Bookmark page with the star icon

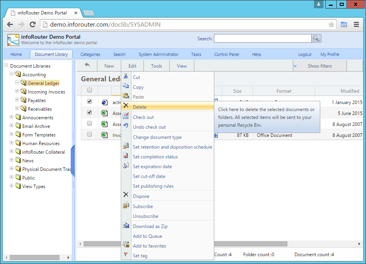pyautogui.click(x=331, y=25)
